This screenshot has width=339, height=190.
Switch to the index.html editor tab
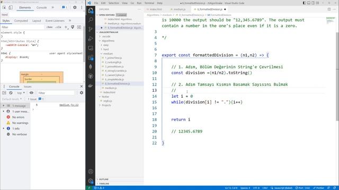pos(156,9)
